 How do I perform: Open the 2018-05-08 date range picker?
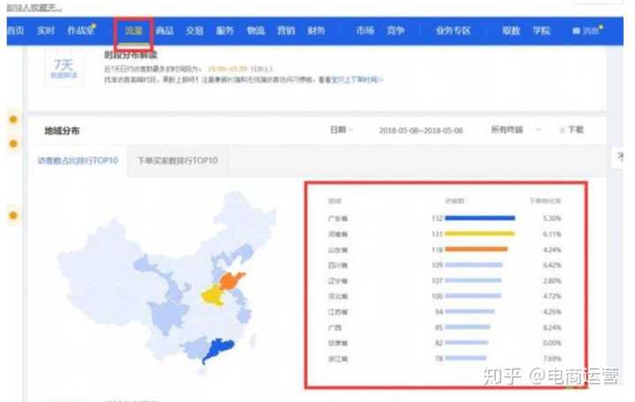420,130
